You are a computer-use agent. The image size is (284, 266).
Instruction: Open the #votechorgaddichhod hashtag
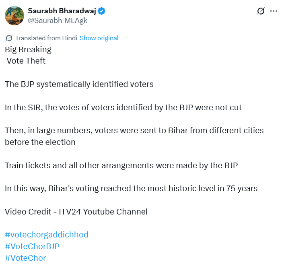47,235
